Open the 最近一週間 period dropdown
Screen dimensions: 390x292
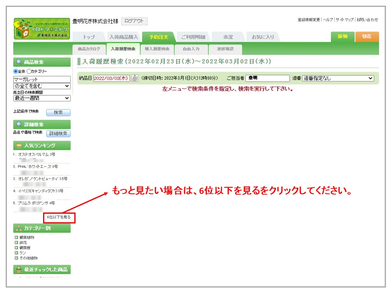[42, 98]
